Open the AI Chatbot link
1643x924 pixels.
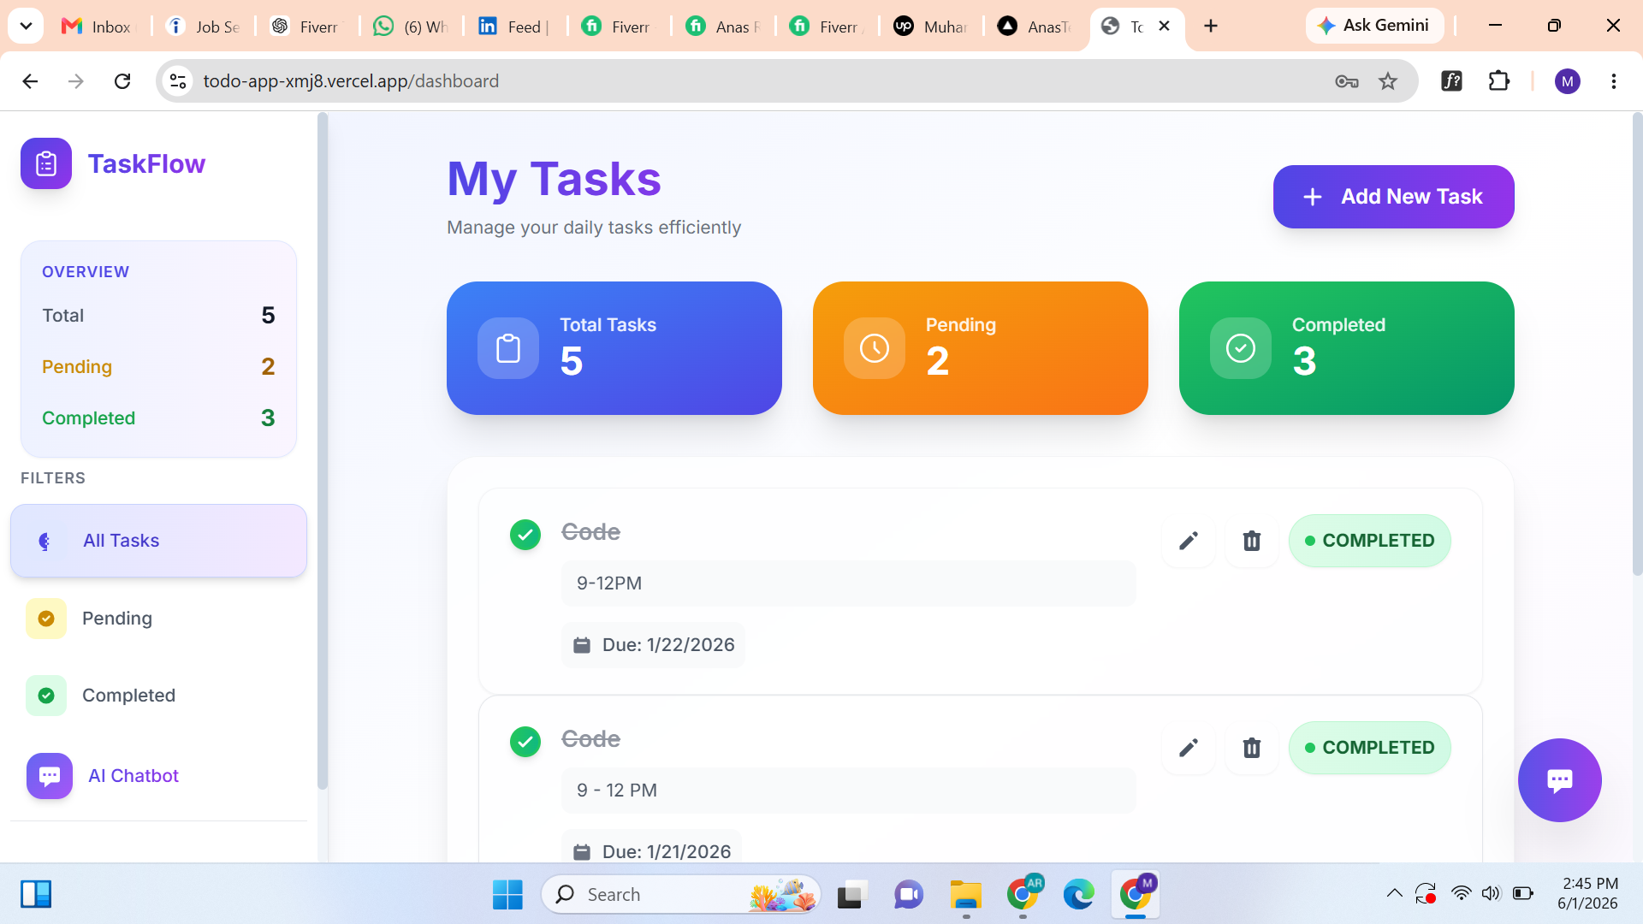click(133, 776)
